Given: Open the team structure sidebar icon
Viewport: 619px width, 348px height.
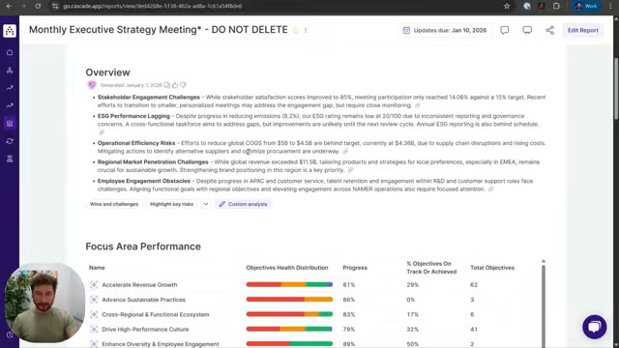Looking at the screenshot, I should [x=10, y=159].
